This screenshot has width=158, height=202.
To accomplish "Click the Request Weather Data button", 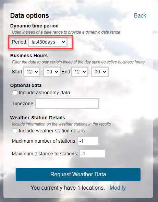I will 78,175.
